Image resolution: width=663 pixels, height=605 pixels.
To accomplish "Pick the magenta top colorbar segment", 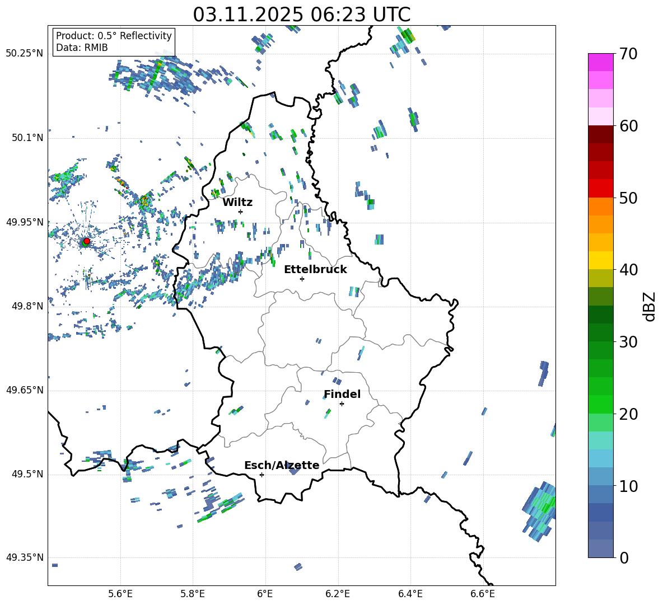I will pos(600,62).
